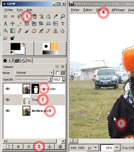Toggle visibility of Trou layer
The image size is (134, 152).
coord(8,100)
